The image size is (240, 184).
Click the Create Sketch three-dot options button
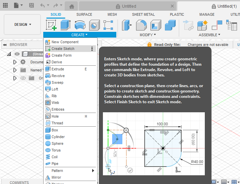(x=92, y=49)
